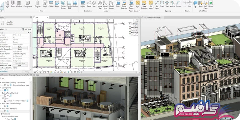Select the Room tool
Image resolution: width=240 pixels, height=120 pixels.
tap(118, 4)
